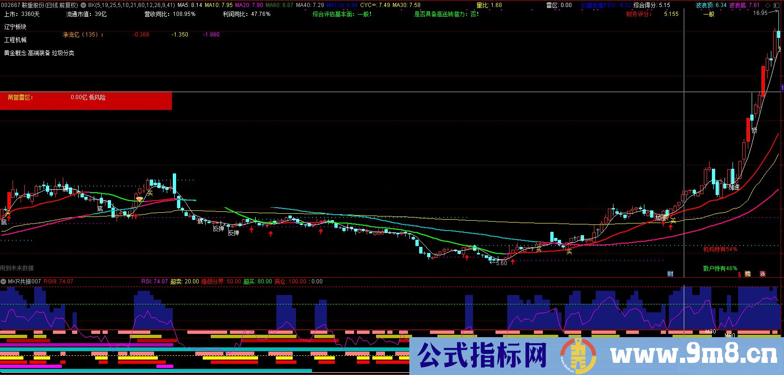784x375 pixels.
Task: Click the M60 label in the indicator panel
Action: (730, 335)
